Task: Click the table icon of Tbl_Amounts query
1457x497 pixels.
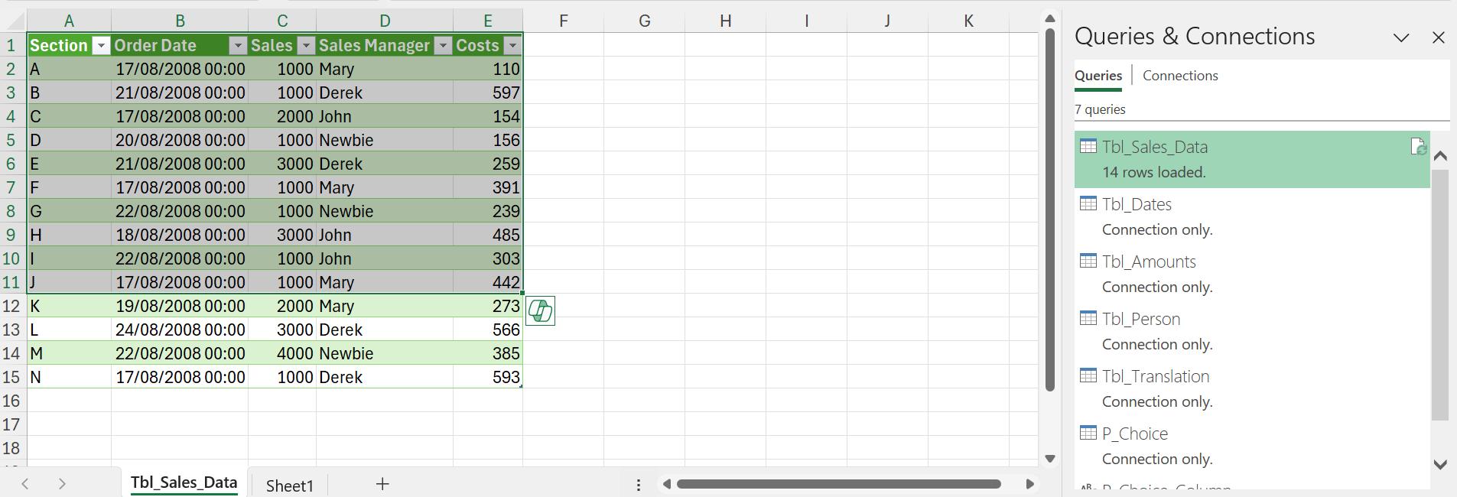Action: click(x=1088, y=261)
